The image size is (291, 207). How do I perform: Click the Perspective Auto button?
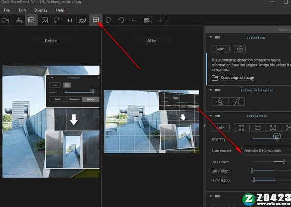220,128
